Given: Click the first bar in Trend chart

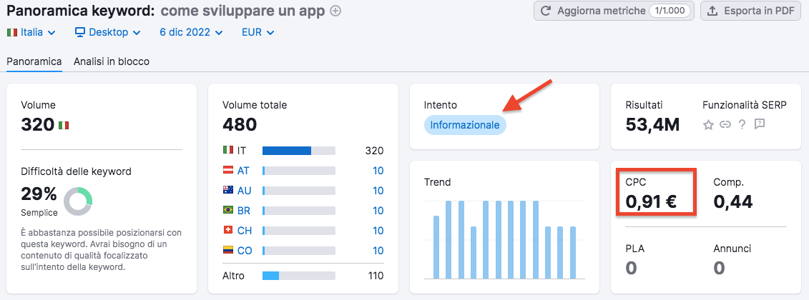Looking at the screenshot, I should 436,246.
